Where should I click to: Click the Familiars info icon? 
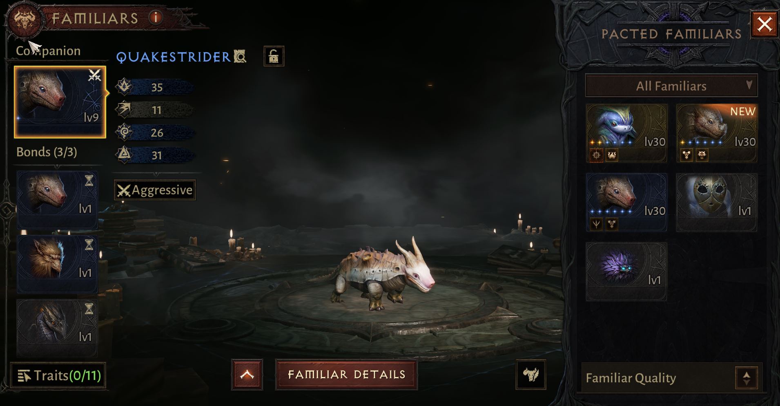(x=156, y=17)
